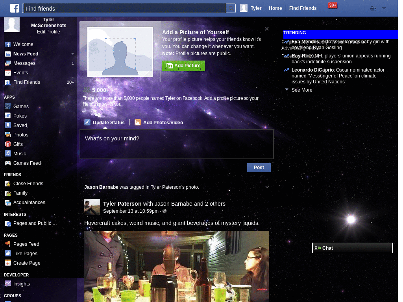This screenshot has width=403, height=302.
Task: Go to Home in top bar
Action: [275, 8]
